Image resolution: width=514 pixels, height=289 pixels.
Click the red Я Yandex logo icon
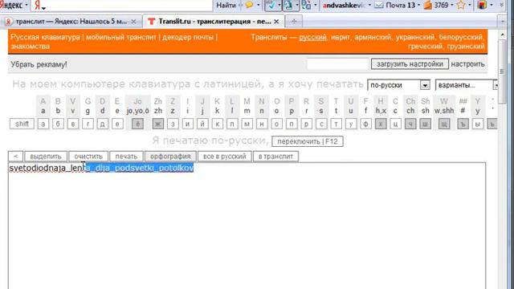(x=38, y=5)
